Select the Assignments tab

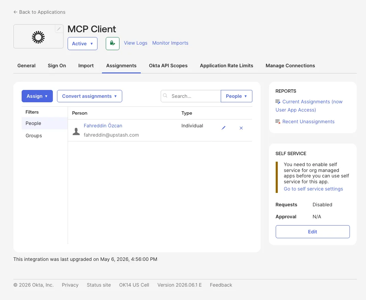(x=121, y=66)
